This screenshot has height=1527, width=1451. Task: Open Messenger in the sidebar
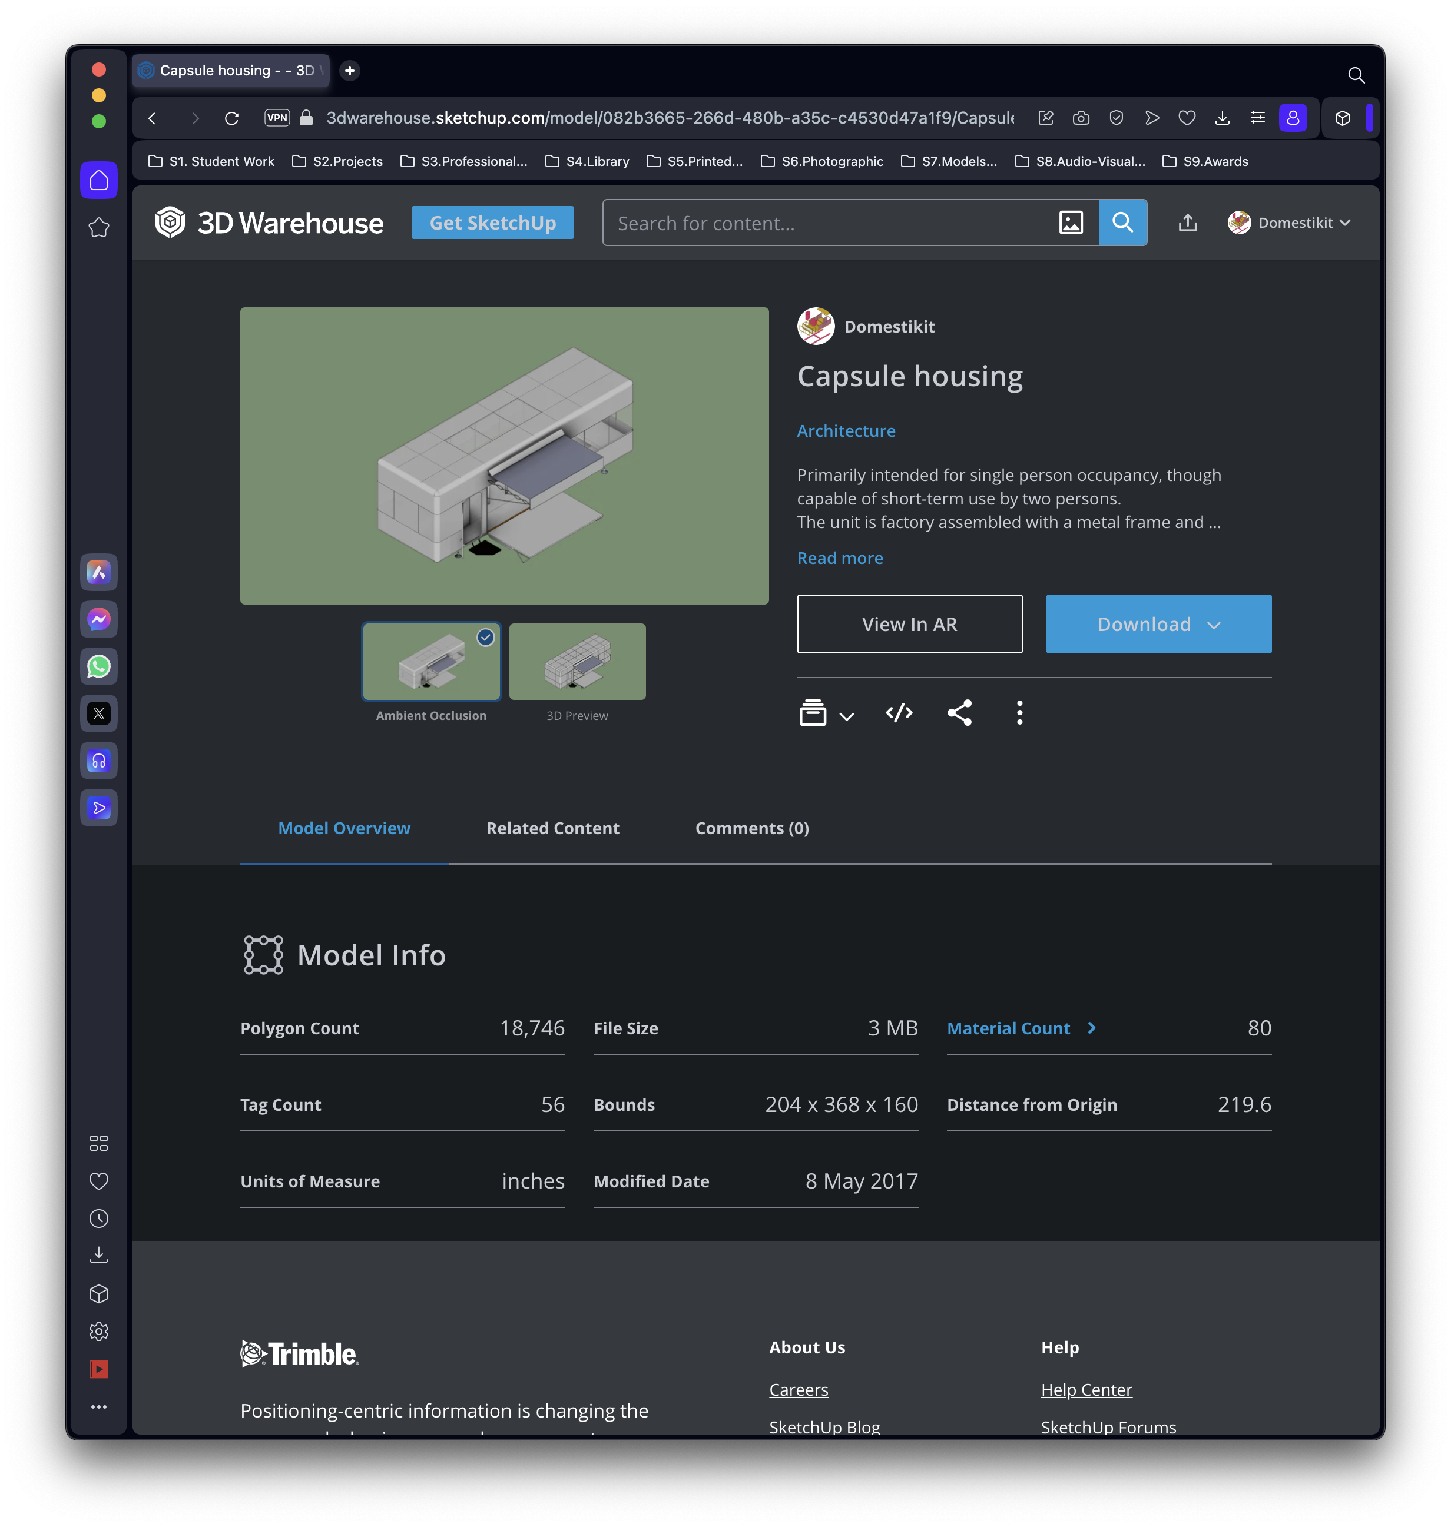(99, 619)
